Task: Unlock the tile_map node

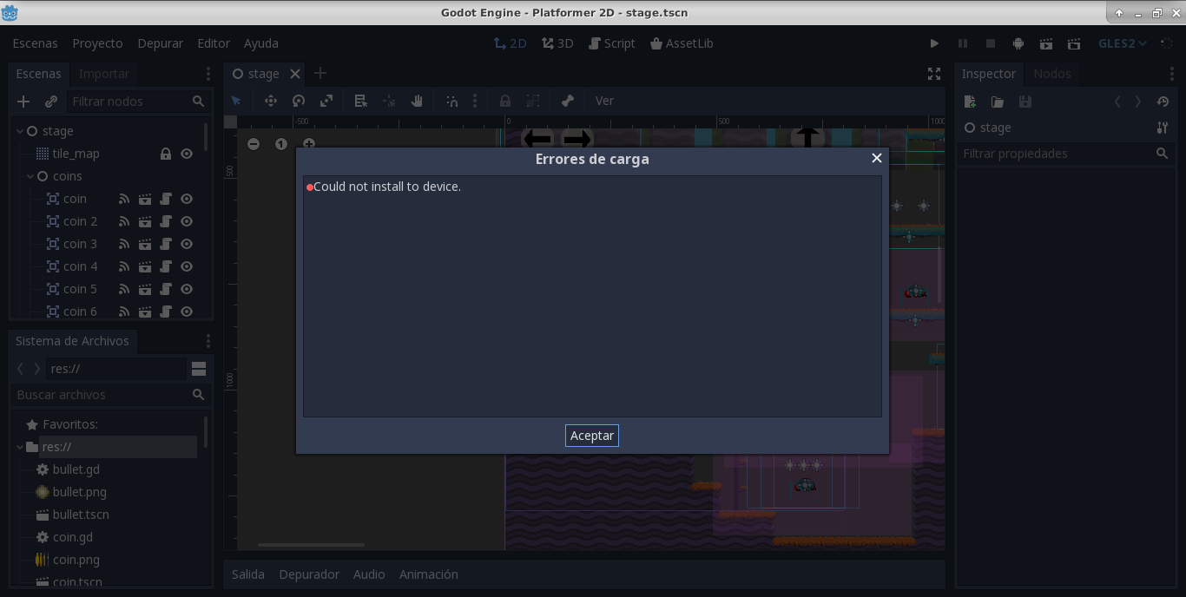Action: click(164, 154)
